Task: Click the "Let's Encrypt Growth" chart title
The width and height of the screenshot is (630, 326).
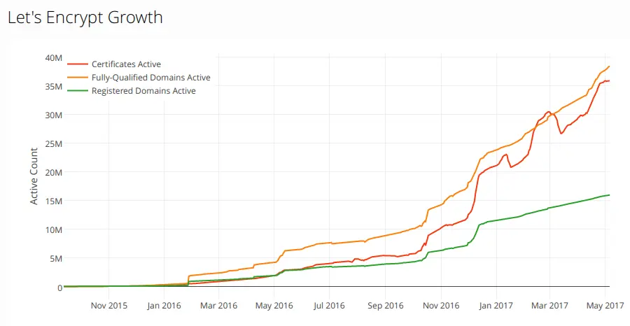Action: coord(85,17)
